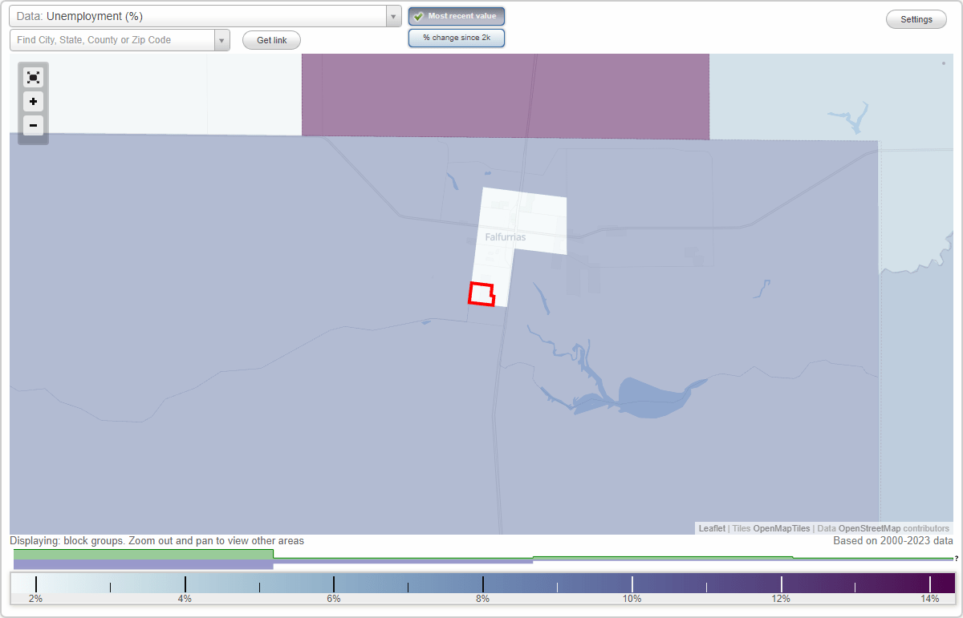Open the Settings button
The height and width of the screenshot is (618, 963).
916,19
